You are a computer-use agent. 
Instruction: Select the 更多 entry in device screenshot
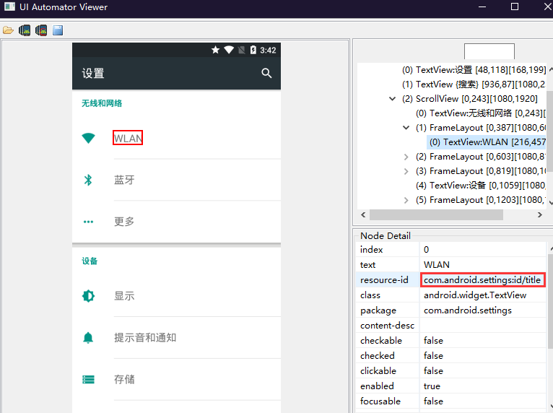[x=124, y=222]
